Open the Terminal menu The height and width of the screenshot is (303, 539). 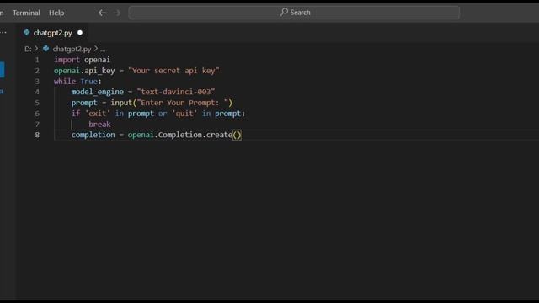point(26,13)
